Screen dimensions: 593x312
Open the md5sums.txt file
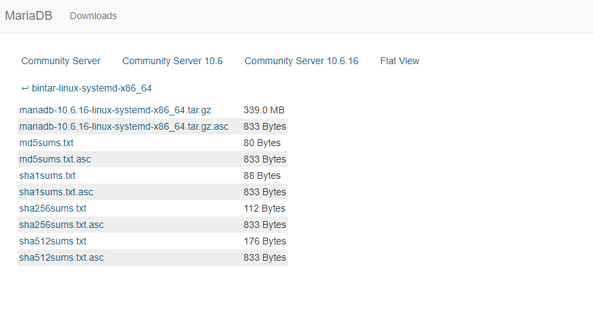46,143
